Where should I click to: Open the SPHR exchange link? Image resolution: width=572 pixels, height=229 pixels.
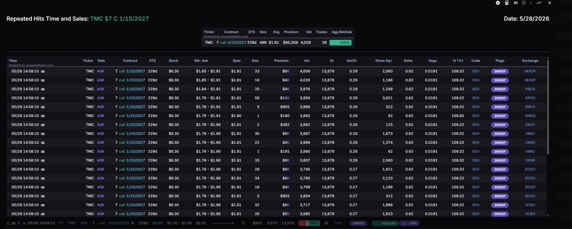point(530,160)
